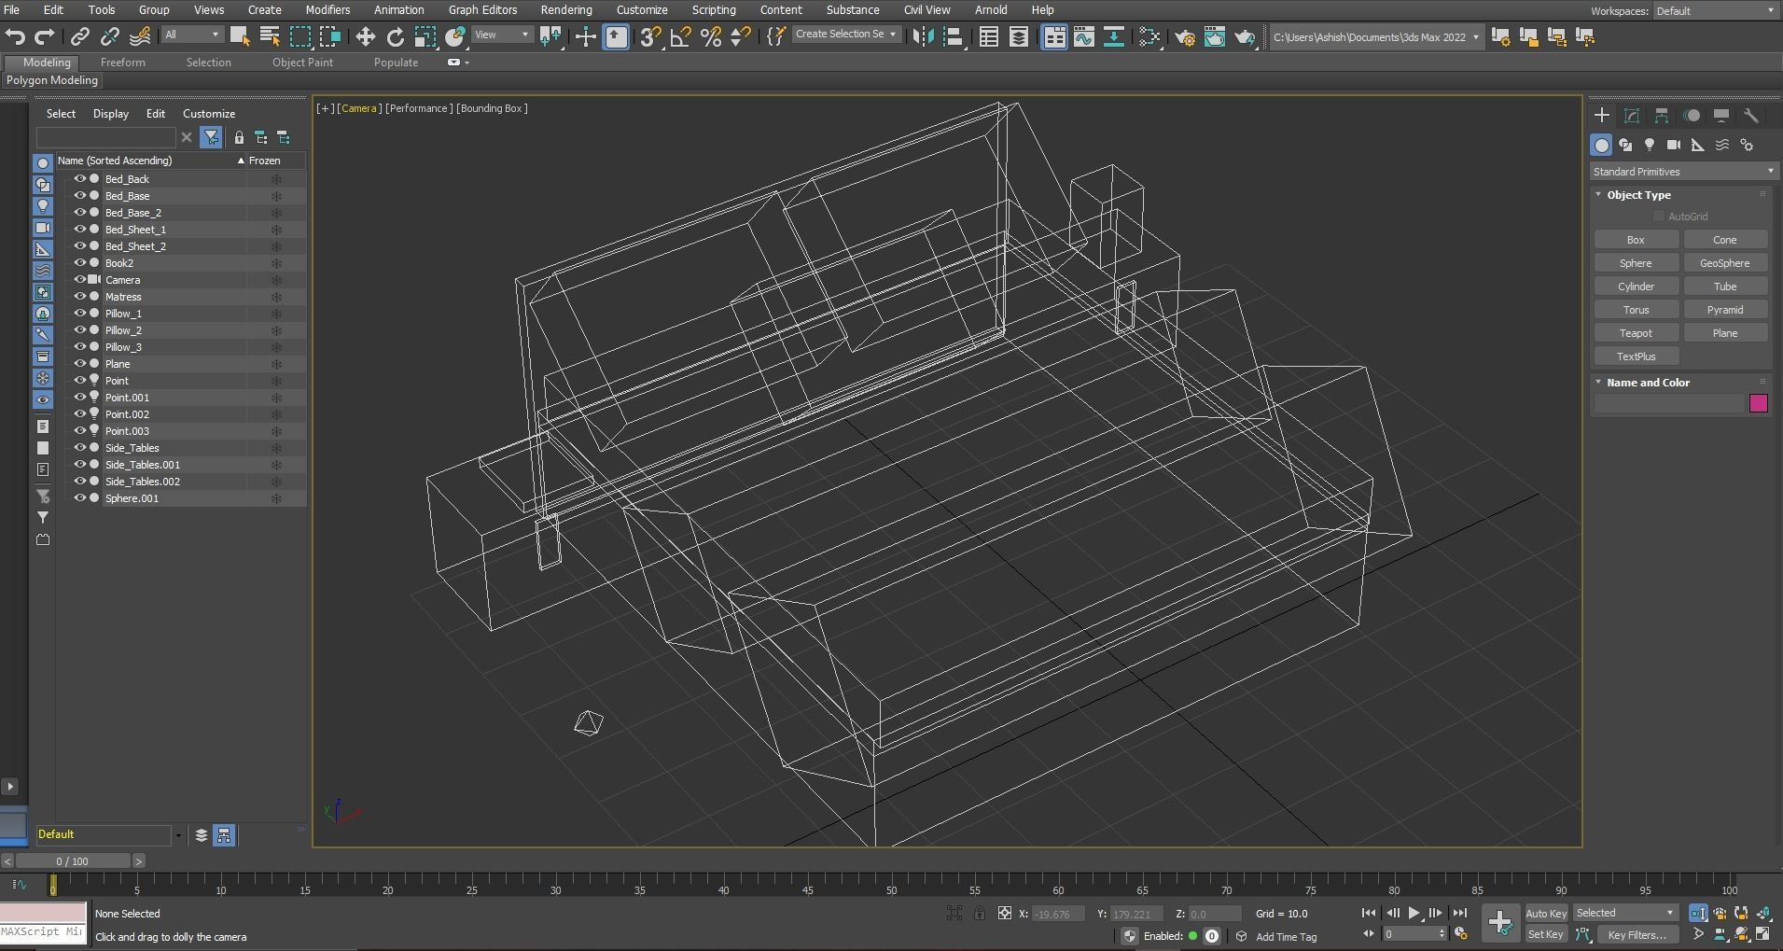Toggle the Percent Snap icon
The width and height of the screenshot is (1783, 951).
tap(710, 36)
